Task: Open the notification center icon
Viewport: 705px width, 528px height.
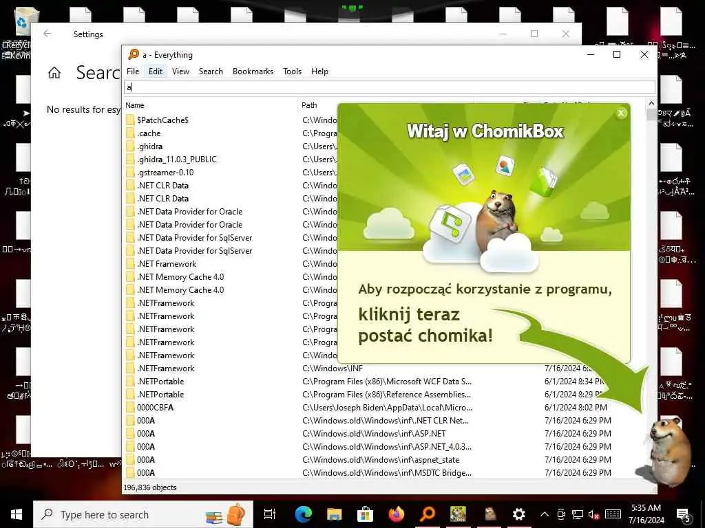Action: point(684,515)
